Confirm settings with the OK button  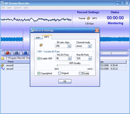tap(65, 81)
